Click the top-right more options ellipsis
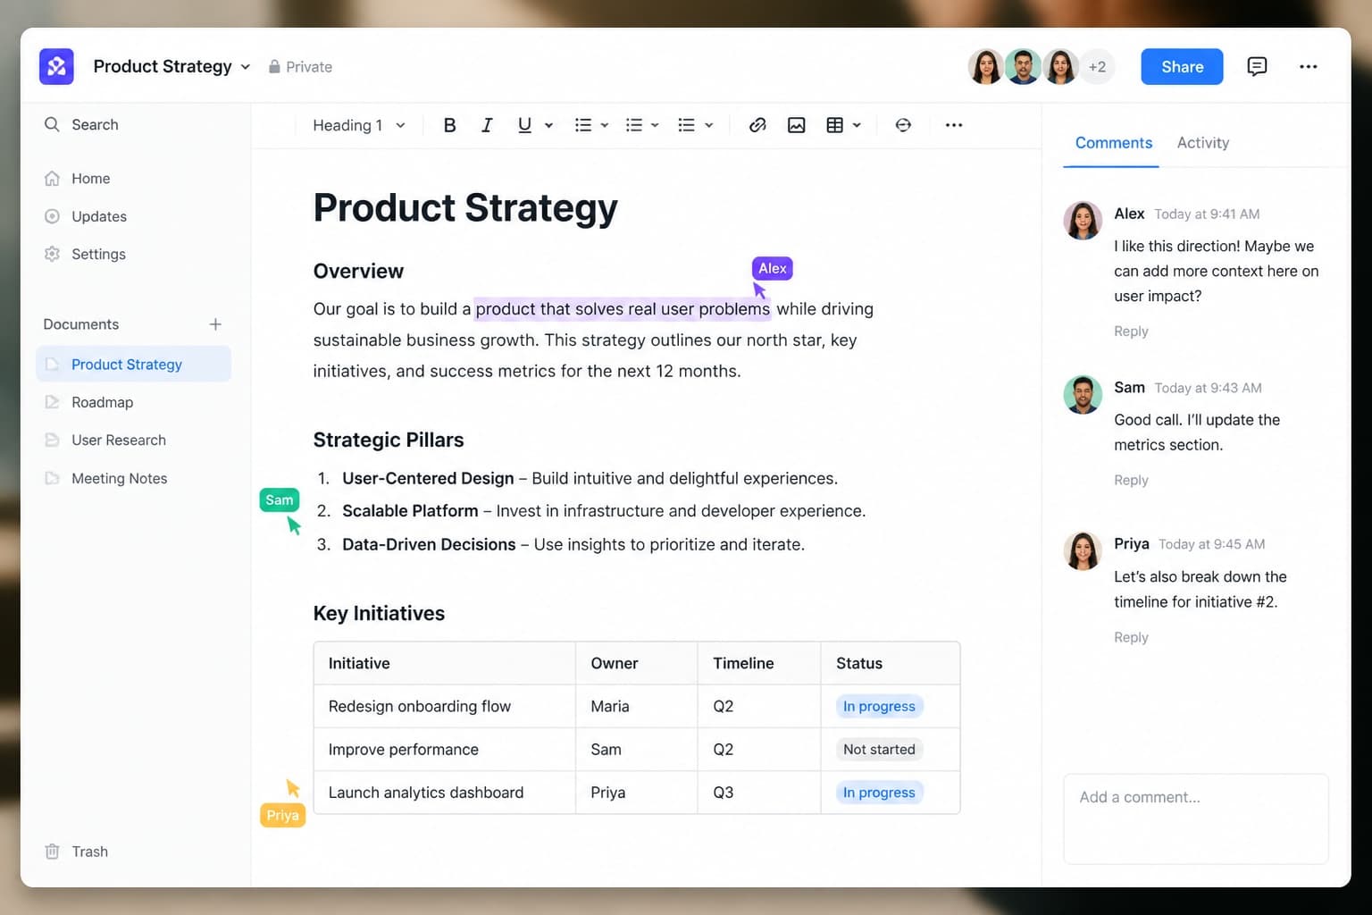 [x=1309, y=67]
